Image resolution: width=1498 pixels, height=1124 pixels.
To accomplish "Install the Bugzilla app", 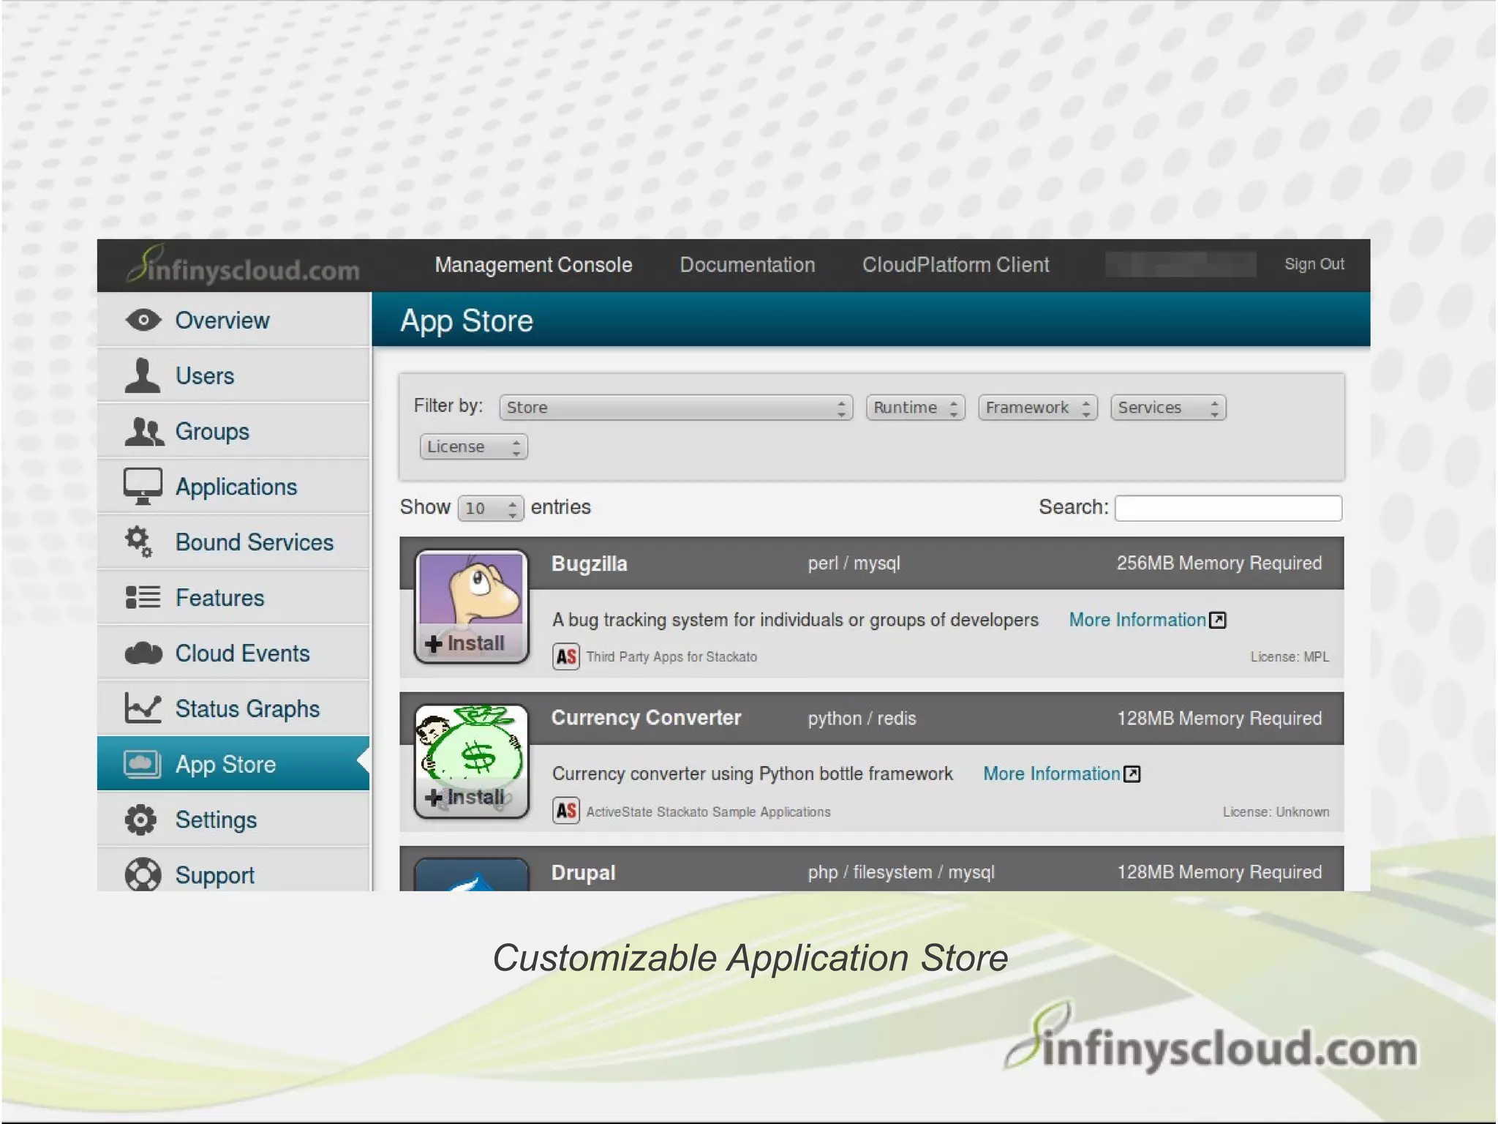I will (465, 643).
